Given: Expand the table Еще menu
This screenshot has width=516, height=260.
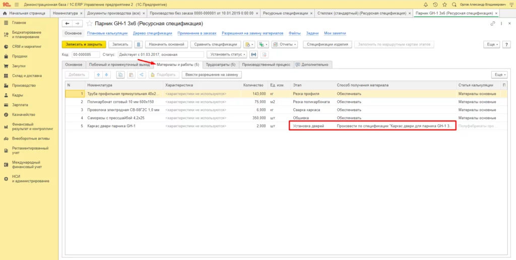Looking at the screenshot, I should 499,75.
